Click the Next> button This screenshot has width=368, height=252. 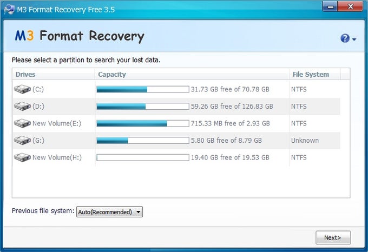point(333,237)
